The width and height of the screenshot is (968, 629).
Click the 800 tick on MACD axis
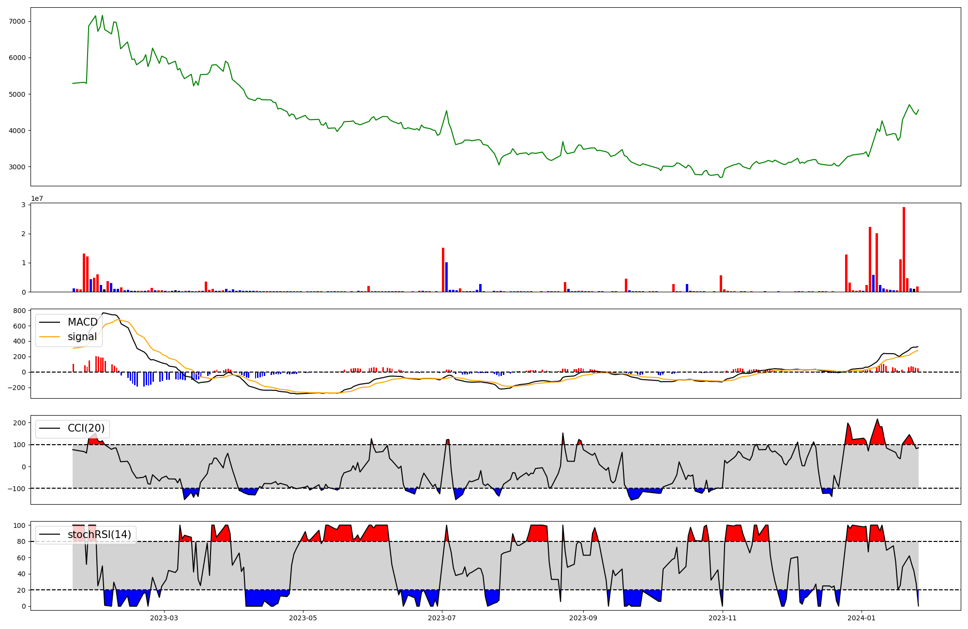point(20,311)
